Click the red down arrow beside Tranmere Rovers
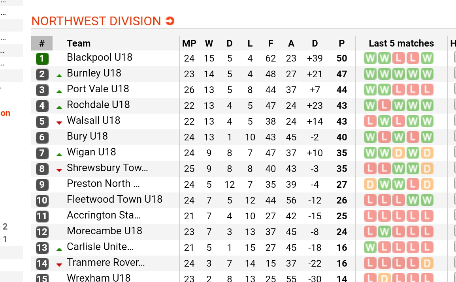The height and width of the screenshot is (282, 456). 59,265
